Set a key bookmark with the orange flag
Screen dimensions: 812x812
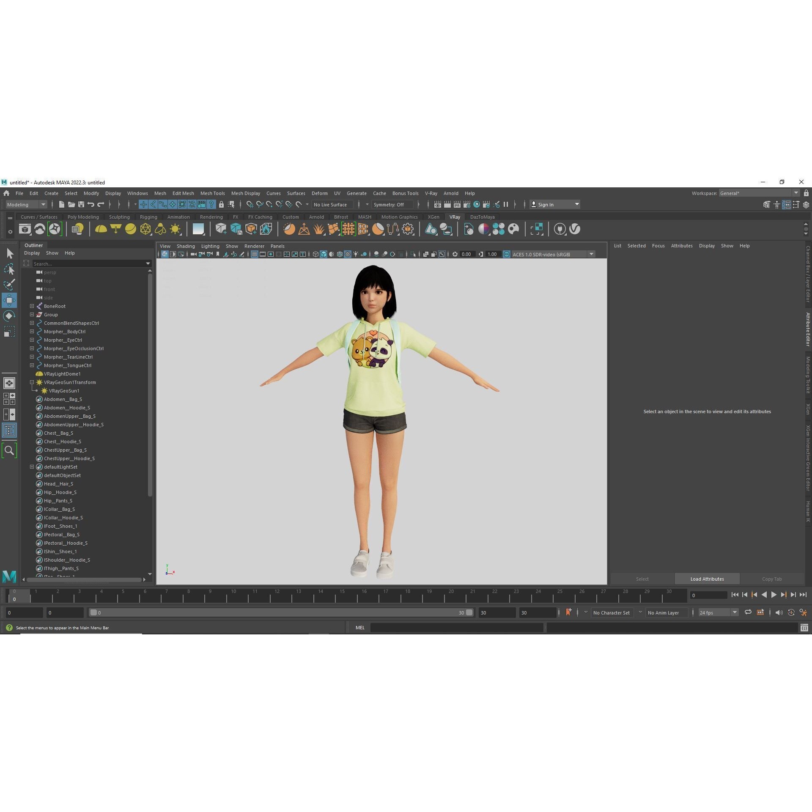click(568, 612)
